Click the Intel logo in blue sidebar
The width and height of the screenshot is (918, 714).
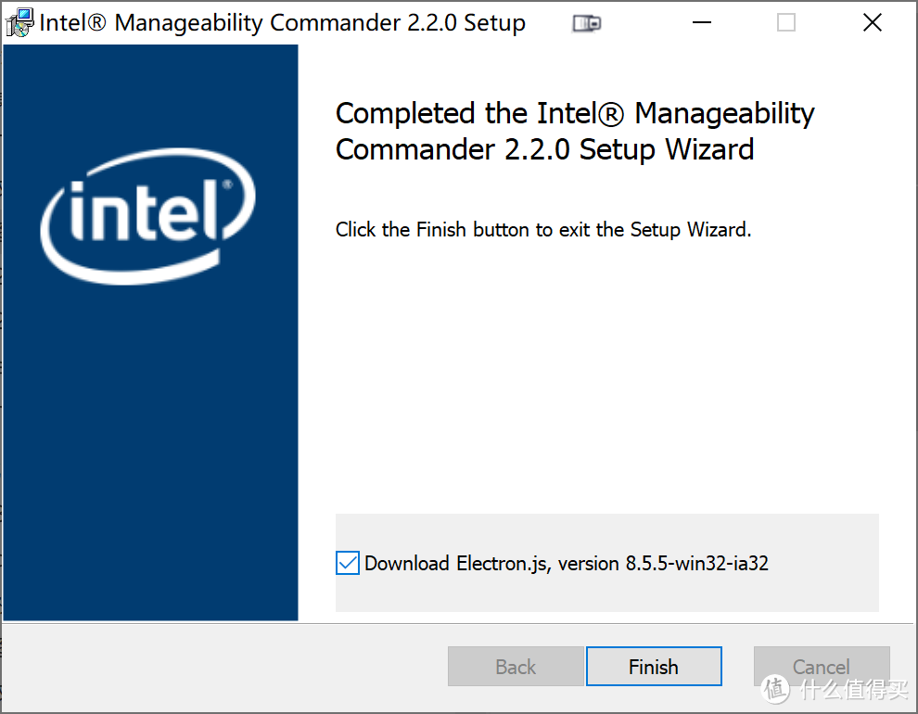pyautogui.click(x=148, y=218)
